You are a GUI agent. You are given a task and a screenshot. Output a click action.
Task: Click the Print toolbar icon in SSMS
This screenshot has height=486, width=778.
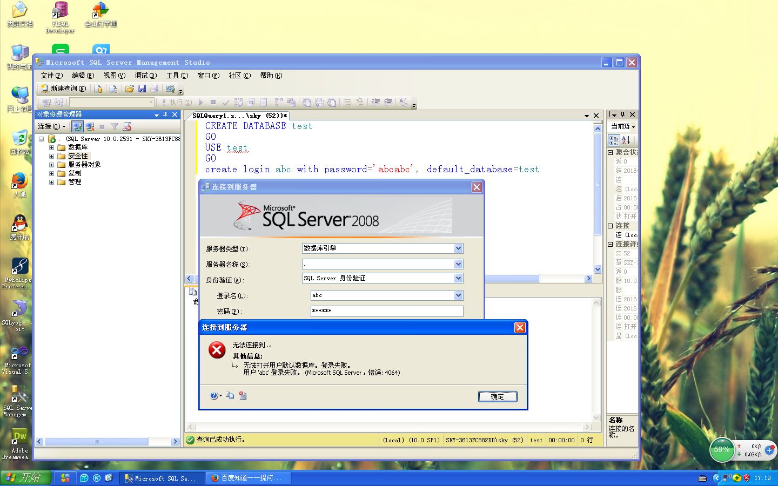click(x=155, y=89)
